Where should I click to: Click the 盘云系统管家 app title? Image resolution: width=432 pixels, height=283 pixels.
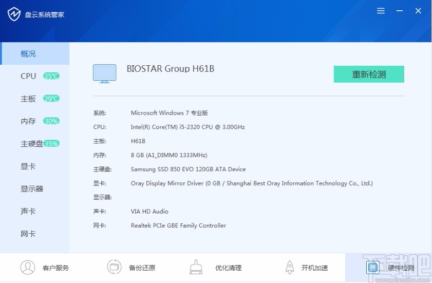pyautogui.click(x=45, y=14)
